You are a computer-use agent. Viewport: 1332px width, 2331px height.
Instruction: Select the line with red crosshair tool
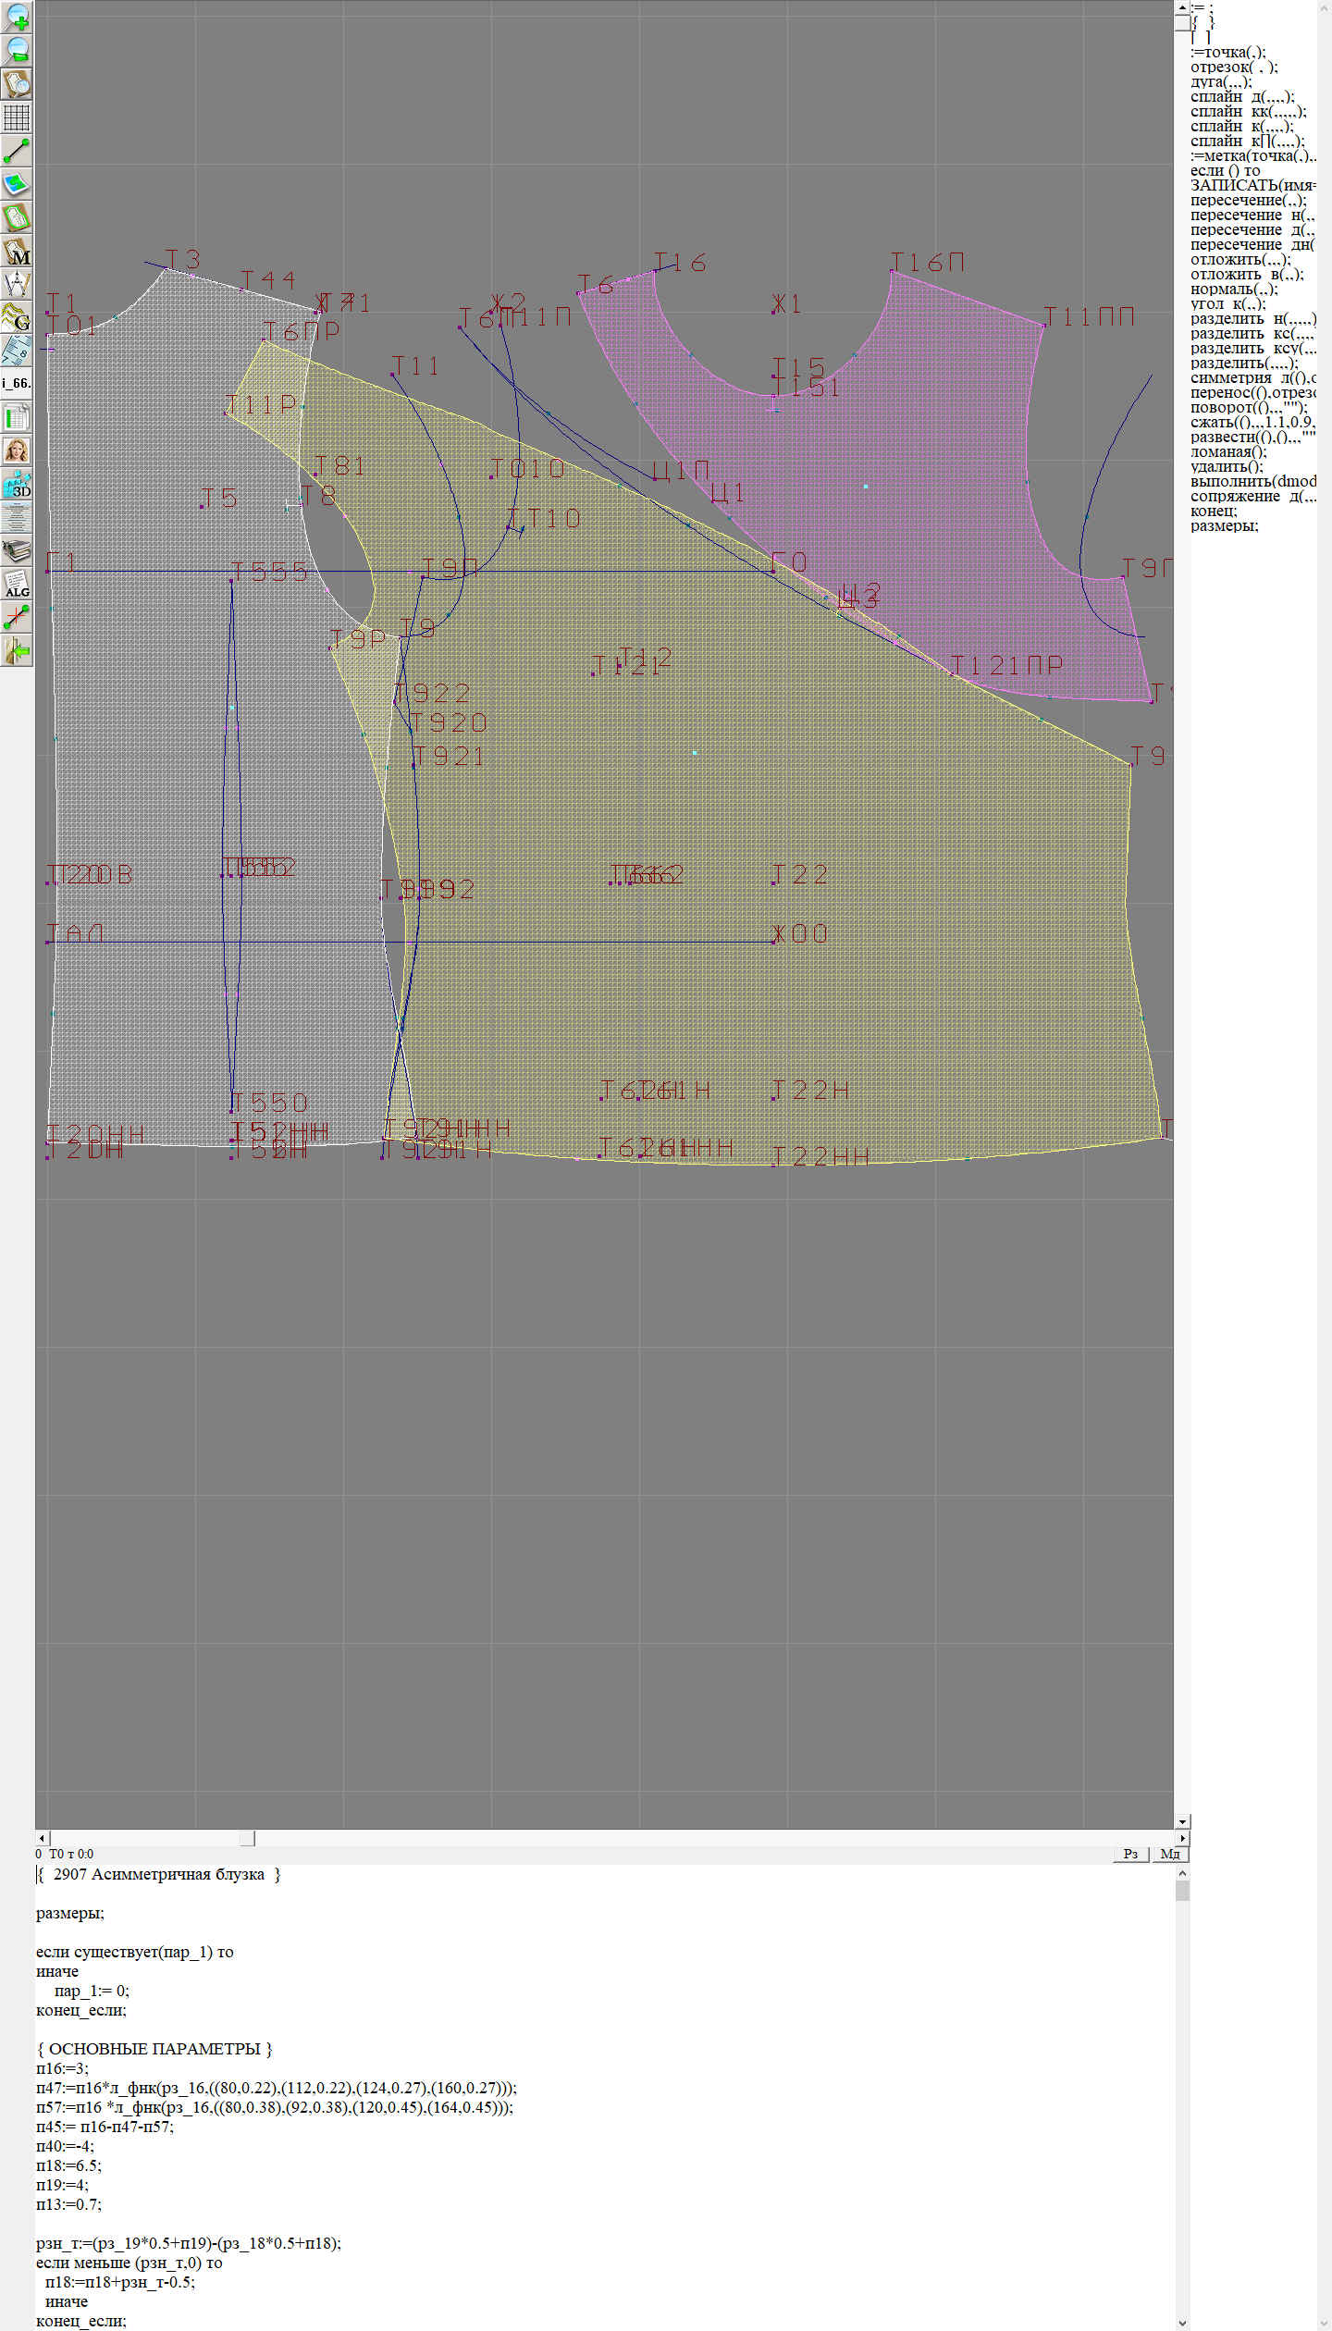click(x=17, y=616)
